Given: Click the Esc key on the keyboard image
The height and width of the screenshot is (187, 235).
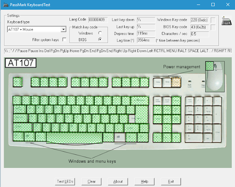Looking at the screenshot, I should 18,82.
